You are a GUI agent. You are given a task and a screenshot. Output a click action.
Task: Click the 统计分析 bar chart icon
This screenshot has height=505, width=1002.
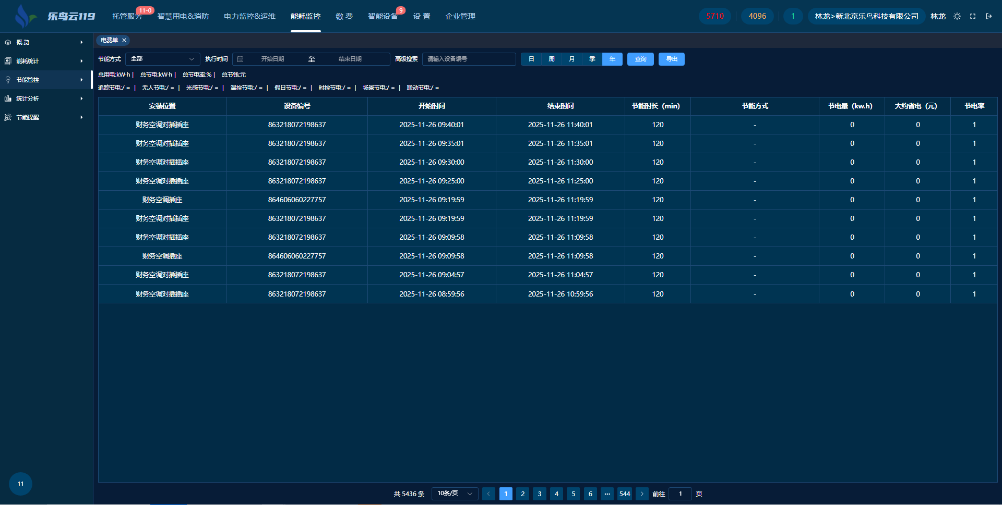[8, 98]
